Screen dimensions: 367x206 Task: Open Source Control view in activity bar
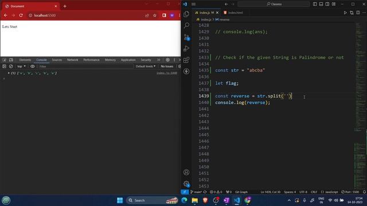186,37
